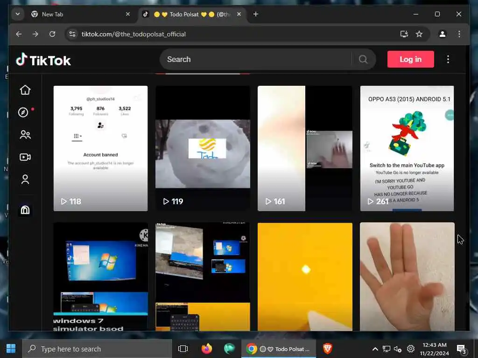Image resolution: width=478 pixels, height=358 pixels.
Task: Reload the TikTok page
Action: coord(52,34)
